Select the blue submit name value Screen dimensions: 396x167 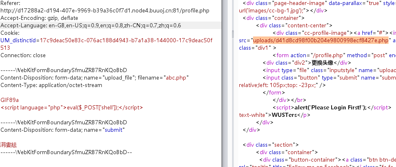click(113, 130)
